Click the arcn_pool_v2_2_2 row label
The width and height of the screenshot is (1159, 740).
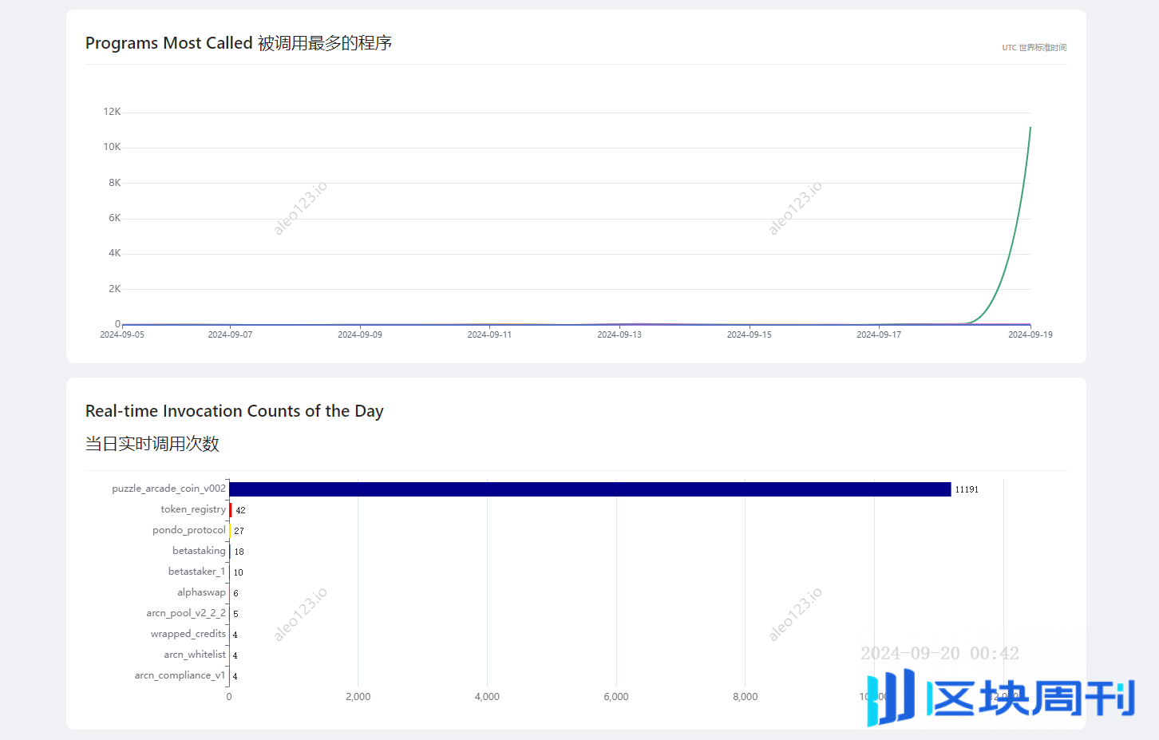click(x=186, y=613)
